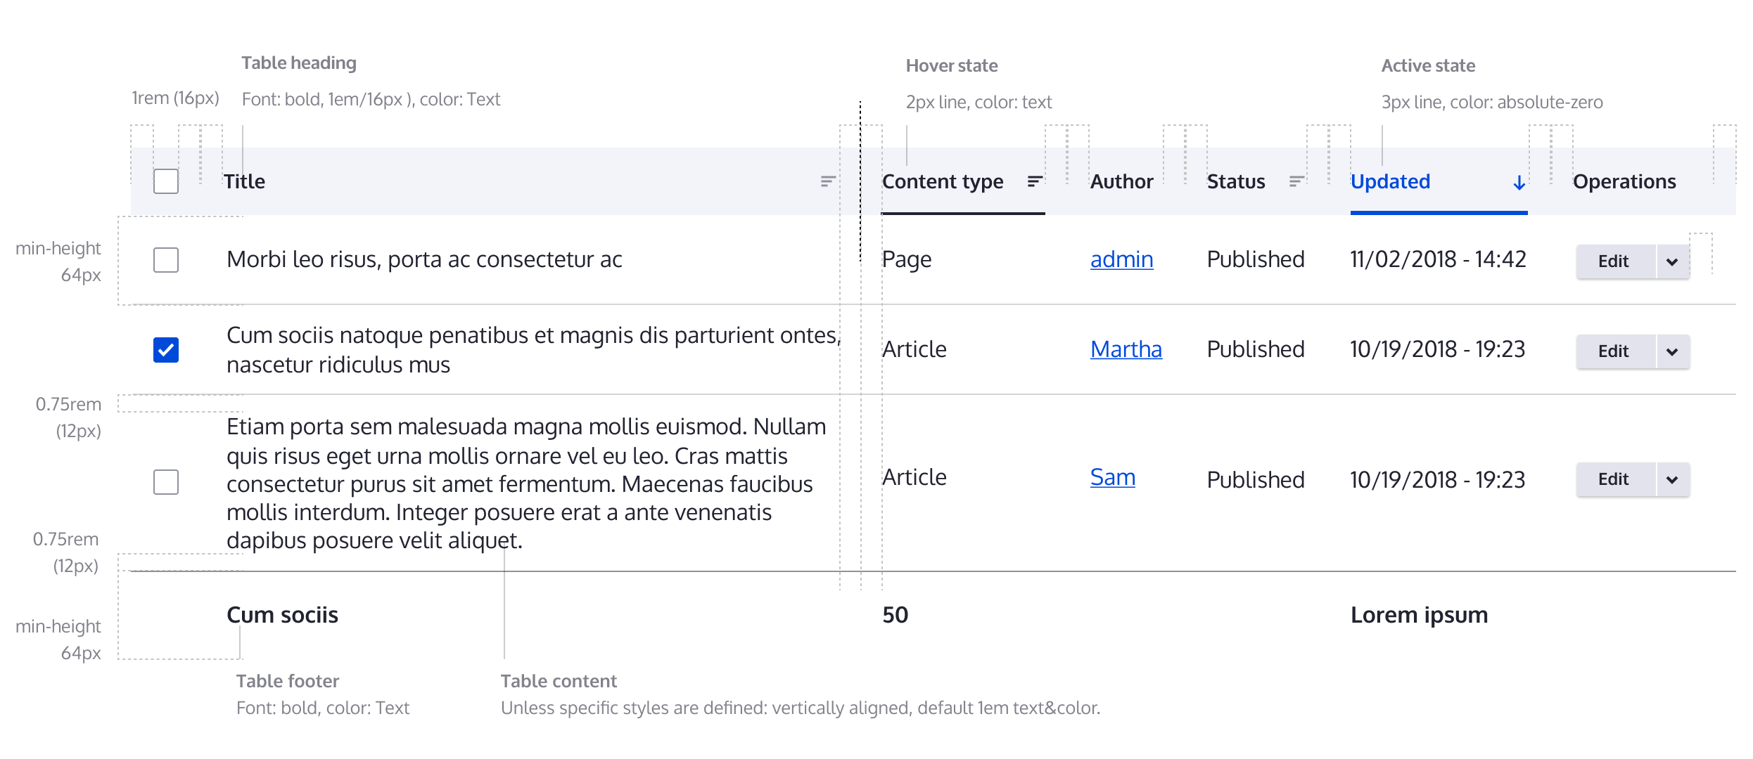Screen dimensions: 1753x759
Task: Uncheck the Cum sociis natoque row checkbox
Action: click(x=166, y=349)
